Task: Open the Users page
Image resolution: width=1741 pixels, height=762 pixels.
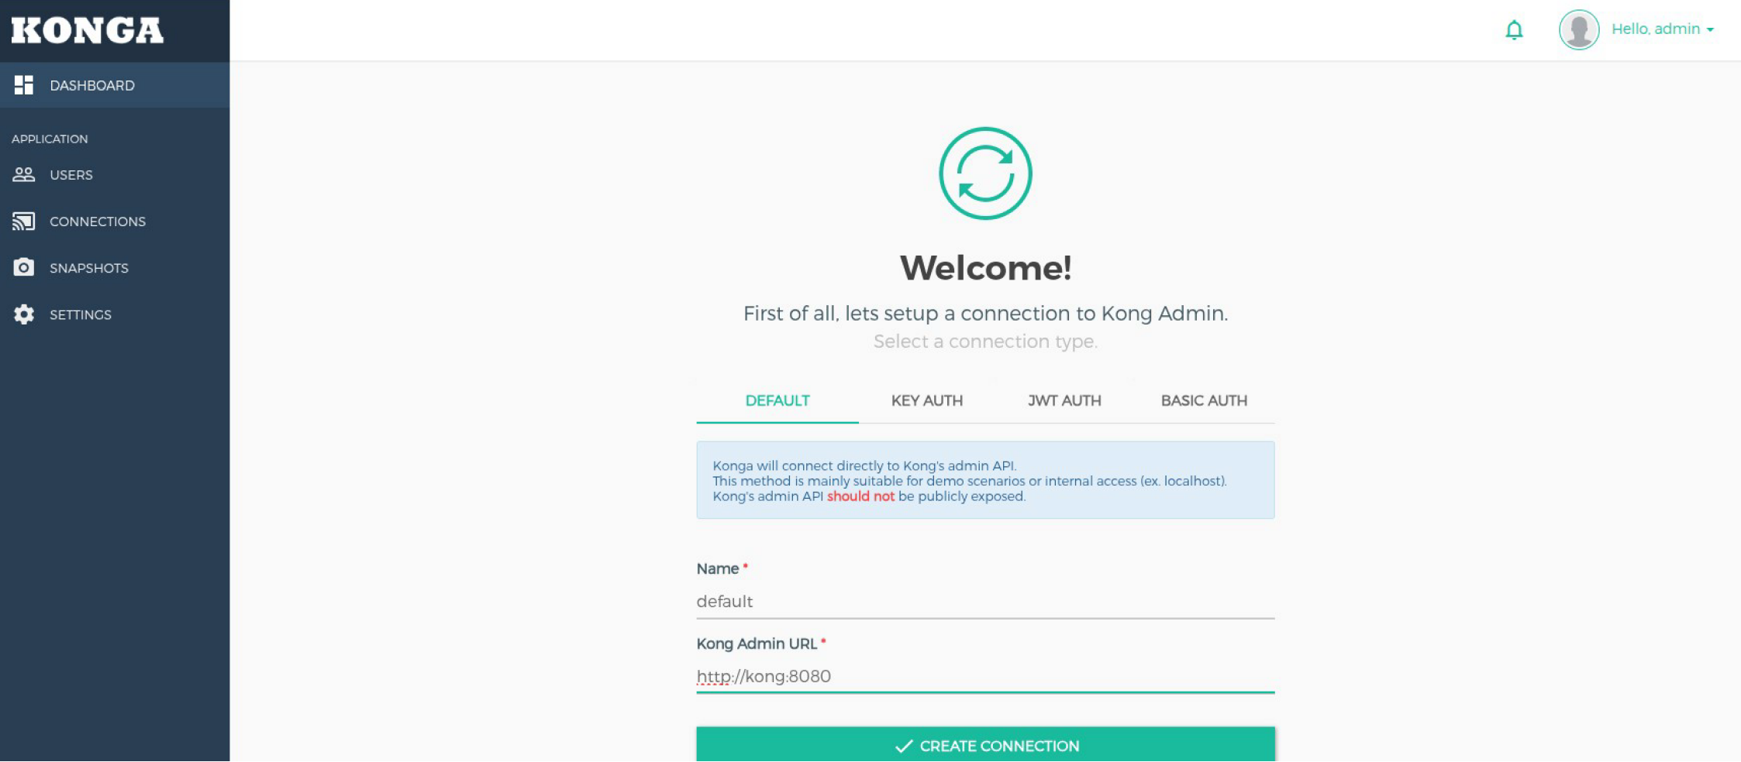Action: pos(115,175)
